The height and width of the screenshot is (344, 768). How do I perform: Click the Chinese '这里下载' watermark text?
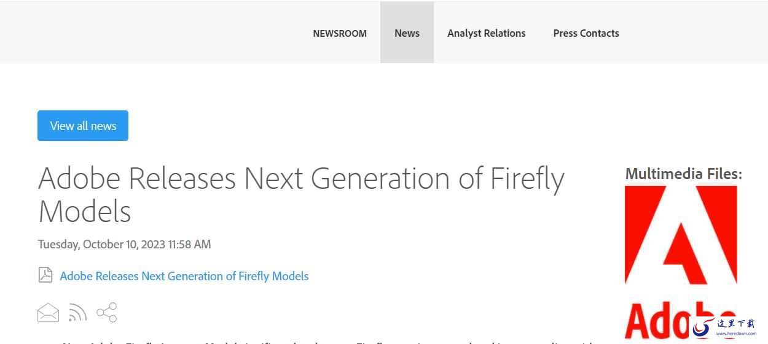[735, 323]
